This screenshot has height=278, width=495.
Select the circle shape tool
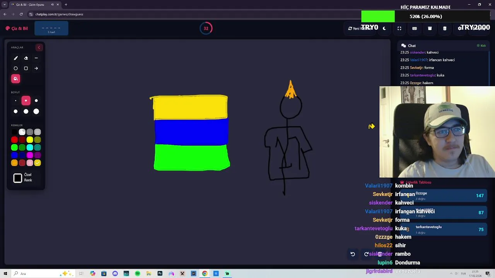pos(16,68)
